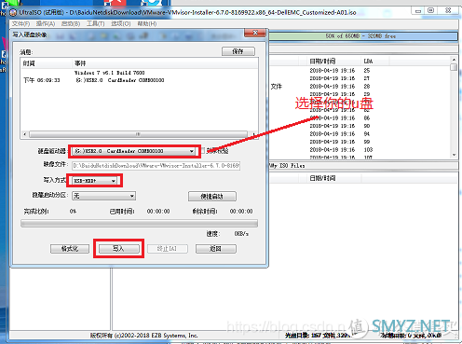The width and height of the screenshot is (462, 344).
Task: Click the 版权所有 EZB Systems status text
Action: tap(143, 336)
